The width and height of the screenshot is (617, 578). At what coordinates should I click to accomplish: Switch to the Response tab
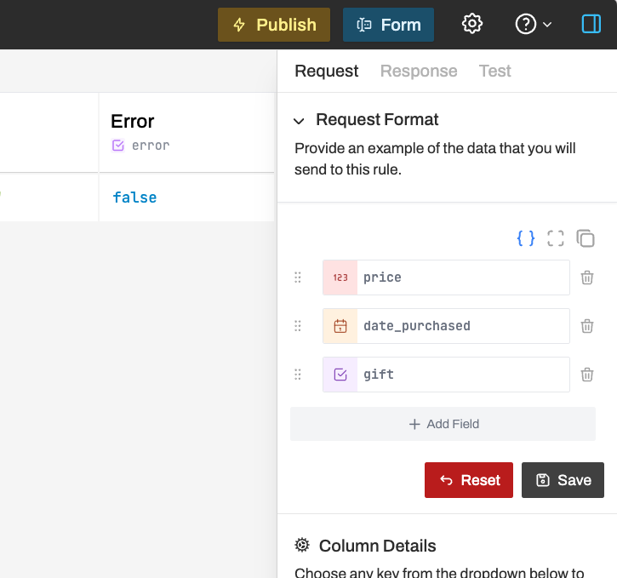point(419,72)
